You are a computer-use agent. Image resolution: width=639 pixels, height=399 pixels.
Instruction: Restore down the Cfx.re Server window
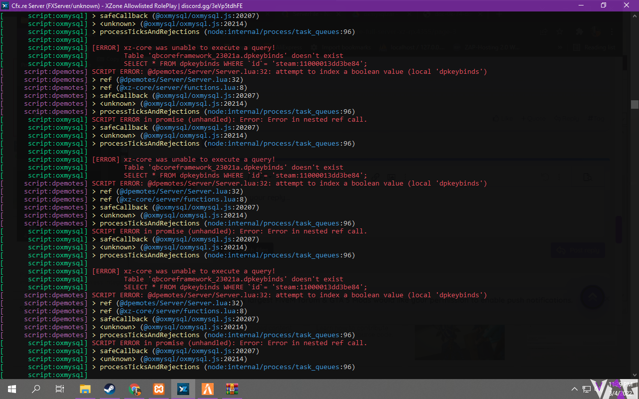coord(604,5)
